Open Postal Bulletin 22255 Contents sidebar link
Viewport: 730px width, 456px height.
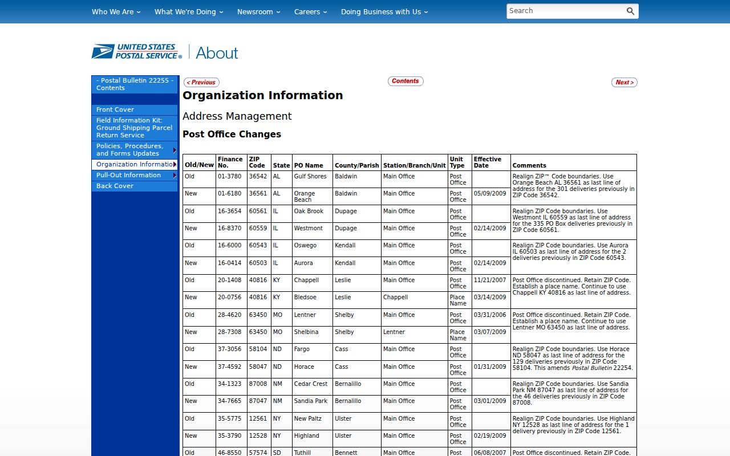pos(135,84)
